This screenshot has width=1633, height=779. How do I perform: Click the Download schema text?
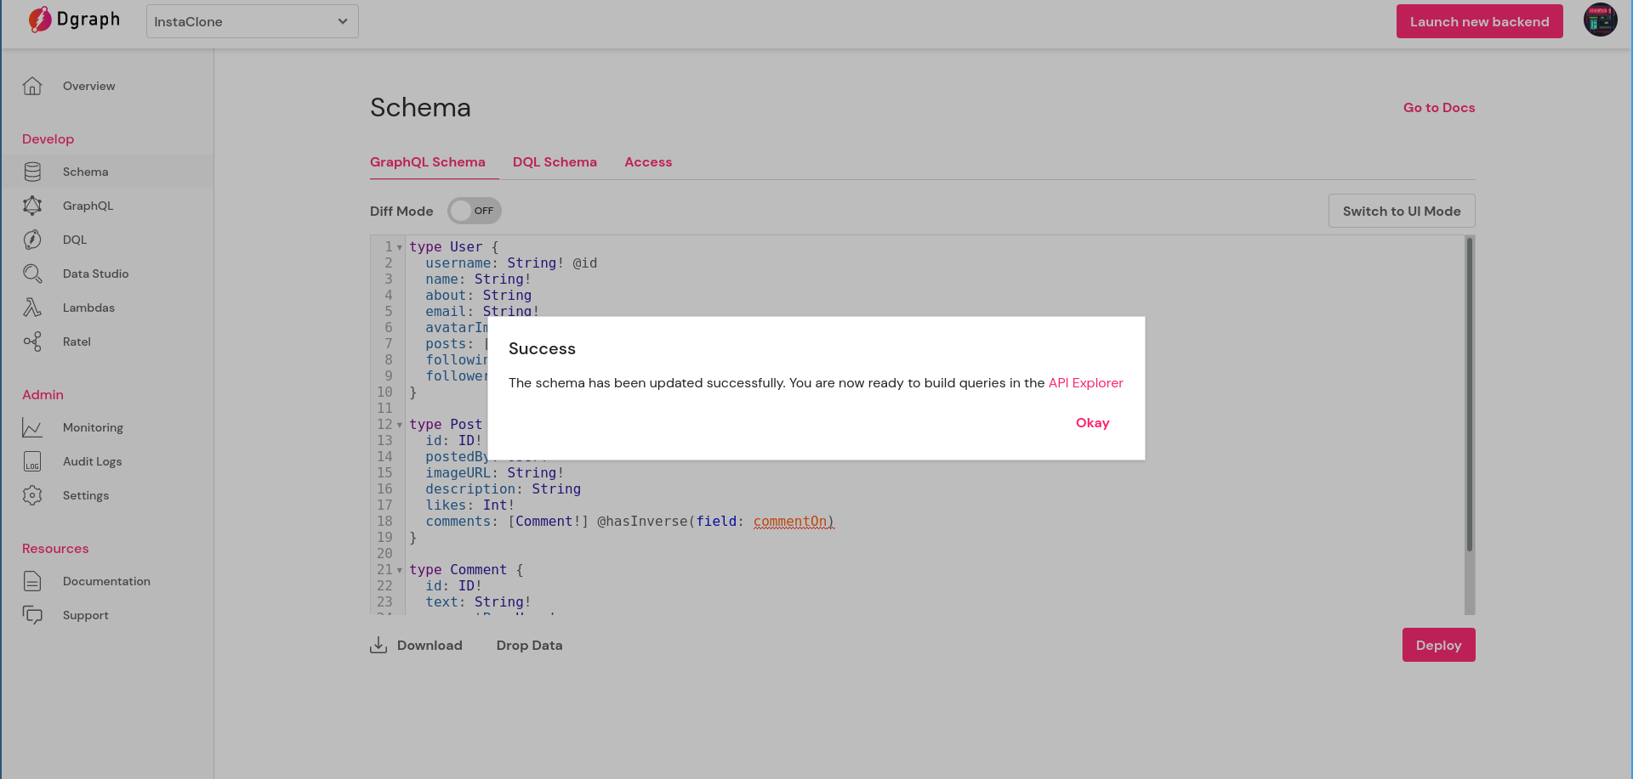point(430,646)
